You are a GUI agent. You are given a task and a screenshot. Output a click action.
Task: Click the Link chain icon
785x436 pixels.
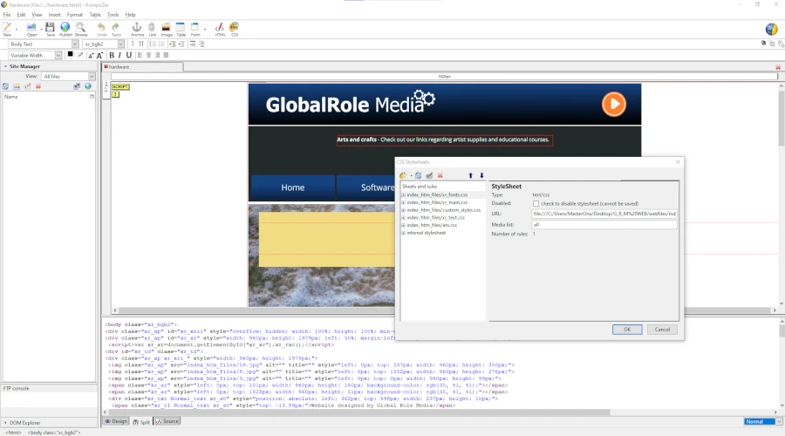pos(152,27)
